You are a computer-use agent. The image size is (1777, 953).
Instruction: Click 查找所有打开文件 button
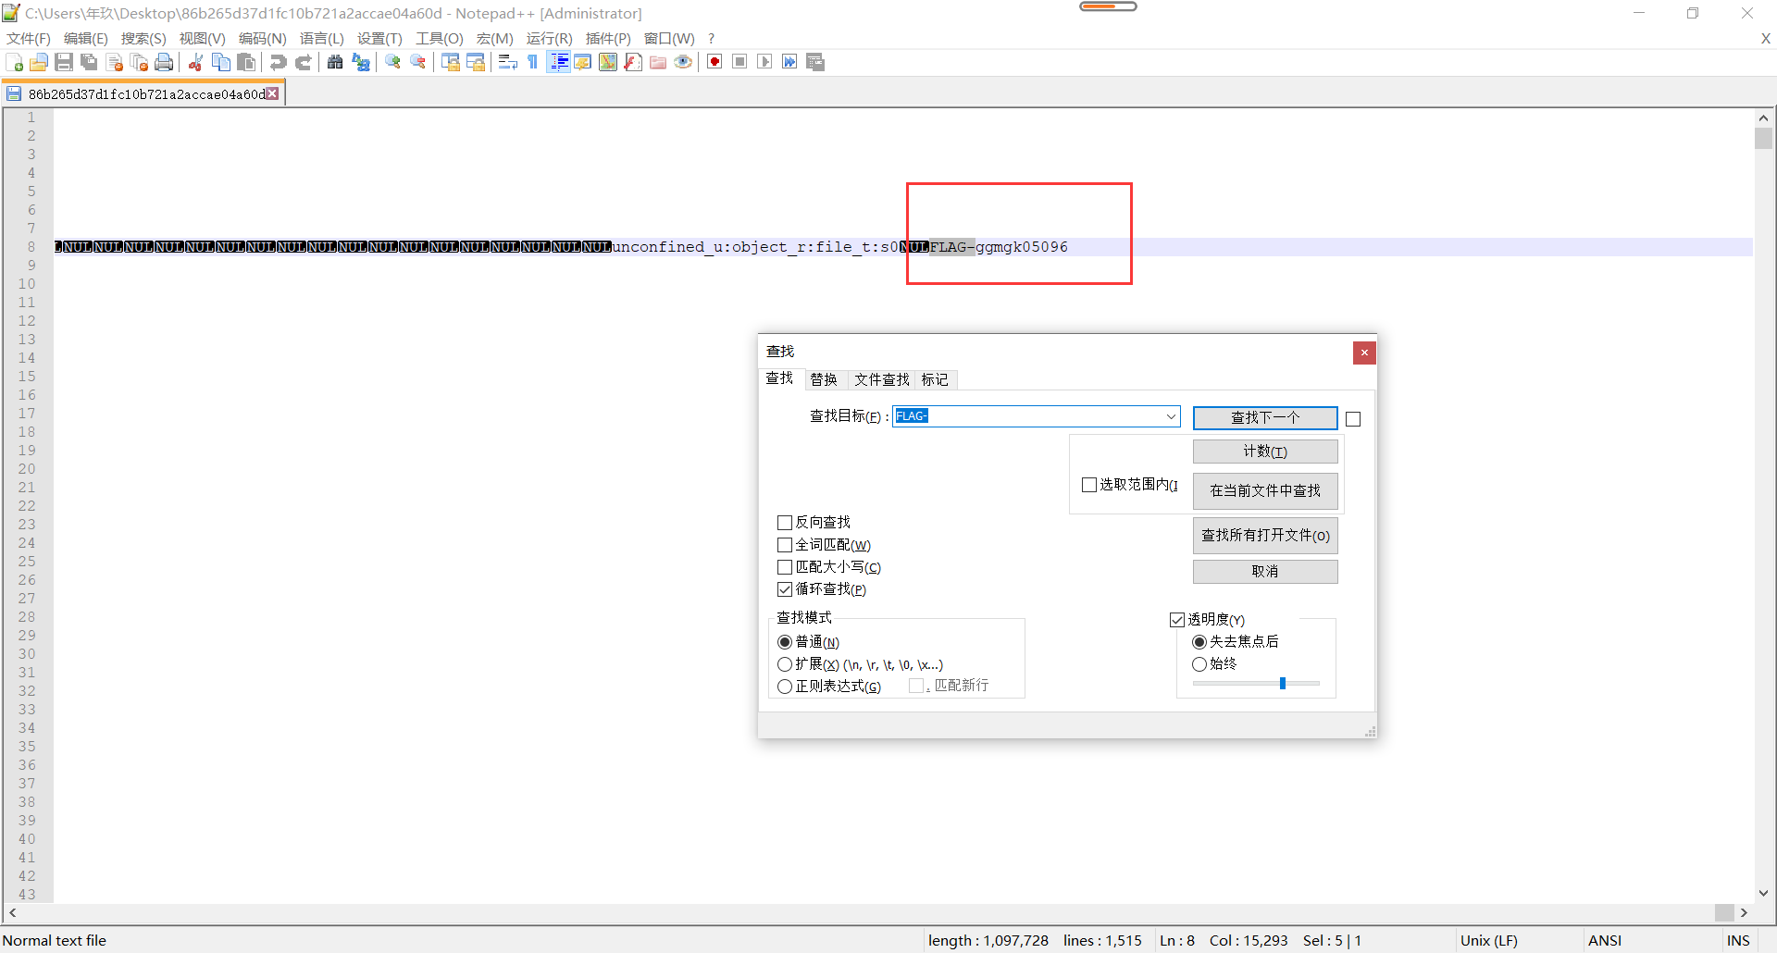pyautogui.click(x=1265, y=536)
